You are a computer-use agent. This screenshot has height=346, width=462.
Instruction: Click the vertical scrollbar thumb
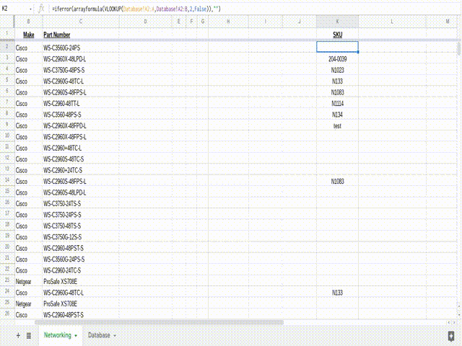pos(459,48)
